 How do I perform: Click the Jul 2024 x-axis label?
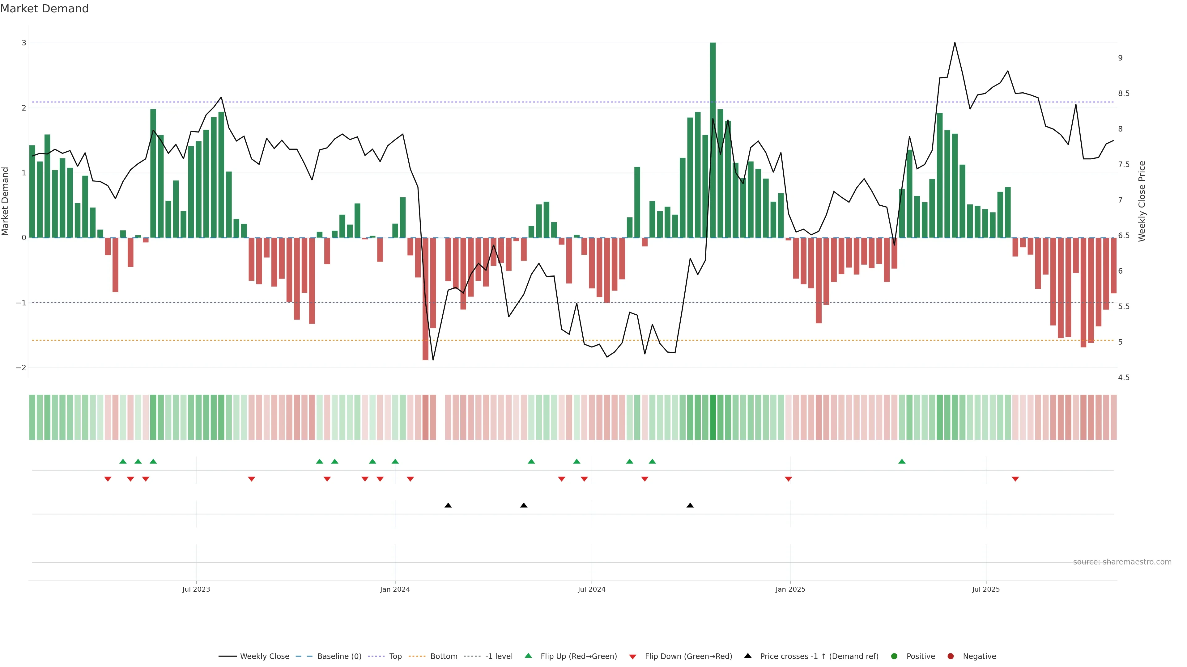[591, 589]
